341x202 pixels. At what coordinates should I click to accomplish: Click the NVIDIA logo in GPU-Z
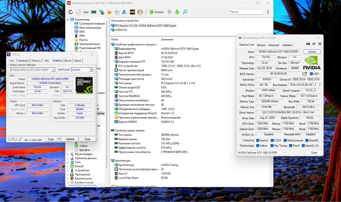312,63
